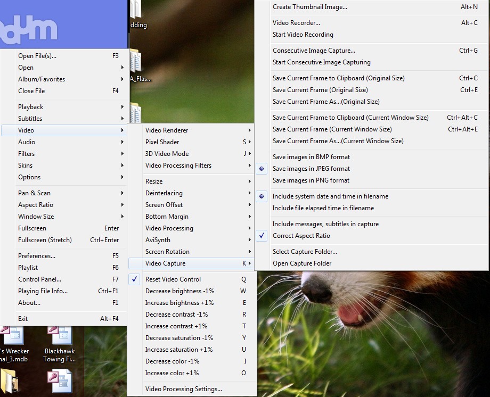
Task: Open the Bottom Margin submenu
Action: coord(191,217)
